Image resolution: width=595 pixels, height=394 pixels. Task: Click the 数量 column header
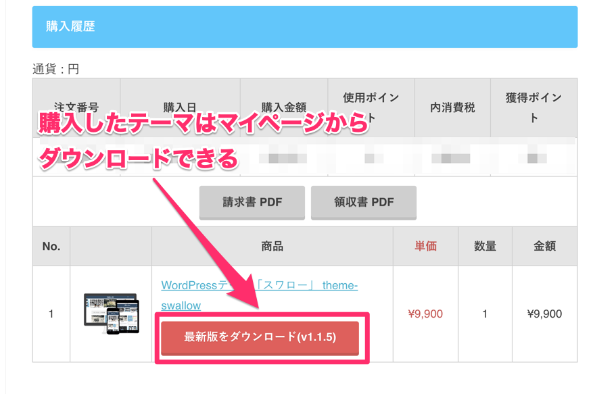click(x=484, y=246)
